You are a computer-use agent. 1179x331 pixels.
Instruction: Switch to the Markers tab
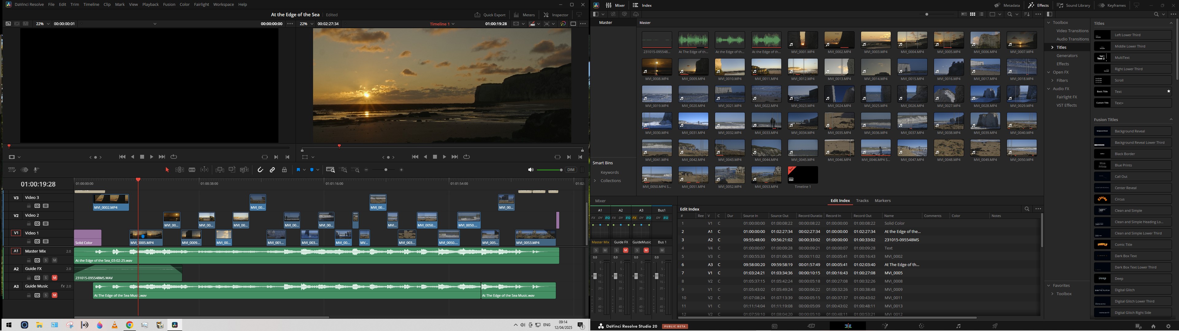882,201
